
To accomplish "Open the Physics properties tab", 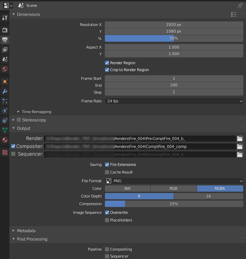I will pyautogui.click(x=5, y=111).
